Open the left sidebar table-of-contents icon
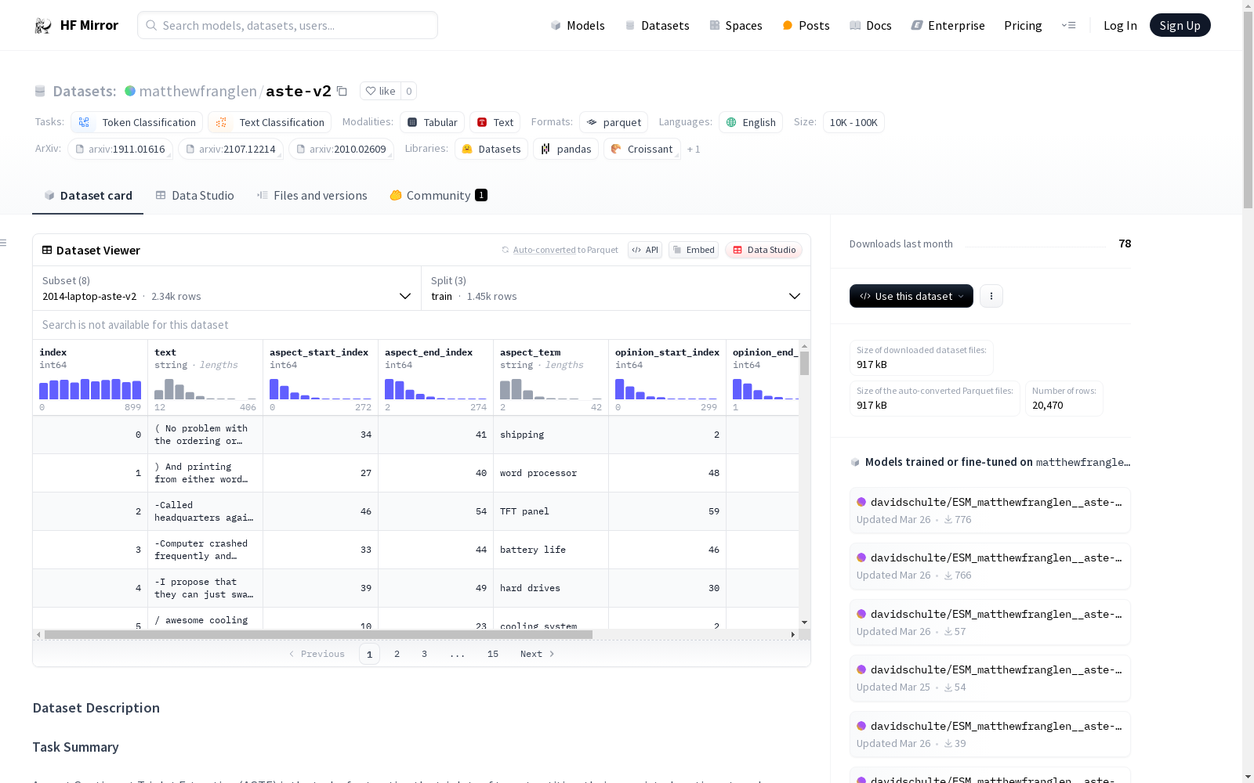Image resolution: width=1254 pixels, height=783 pixels. [x=4, y=243]
